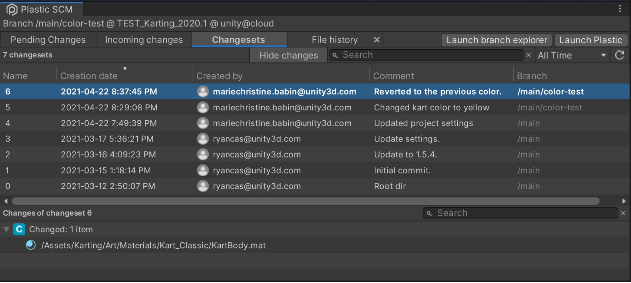
Task: Select the 'Update settings.' changeset
Action: coord(315,139)
